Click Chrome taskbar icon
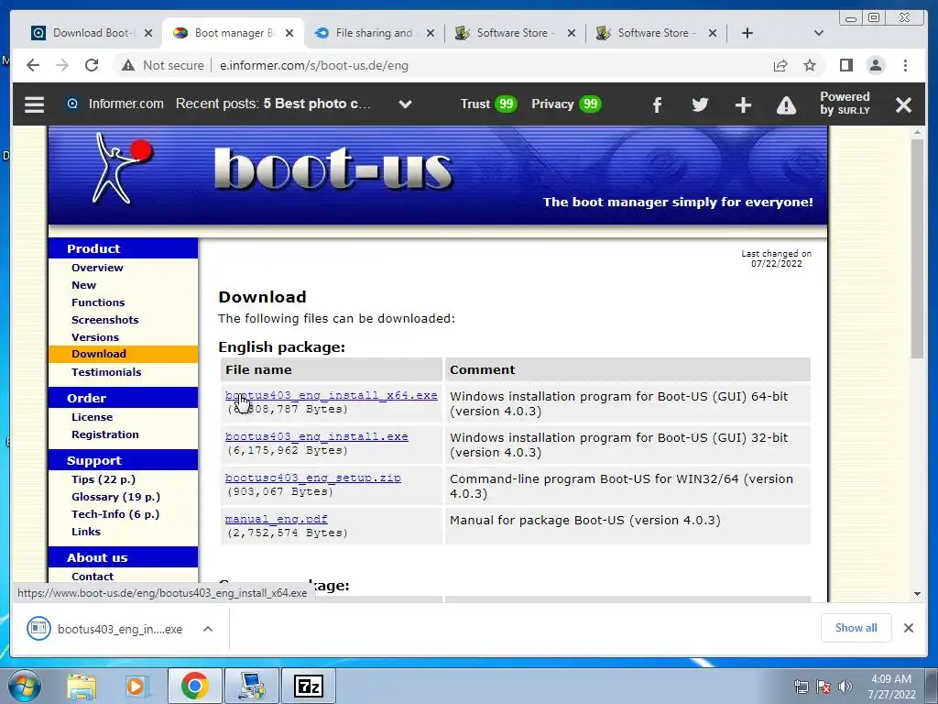This screenshot has height=704, width=938. tap(194, 686)
